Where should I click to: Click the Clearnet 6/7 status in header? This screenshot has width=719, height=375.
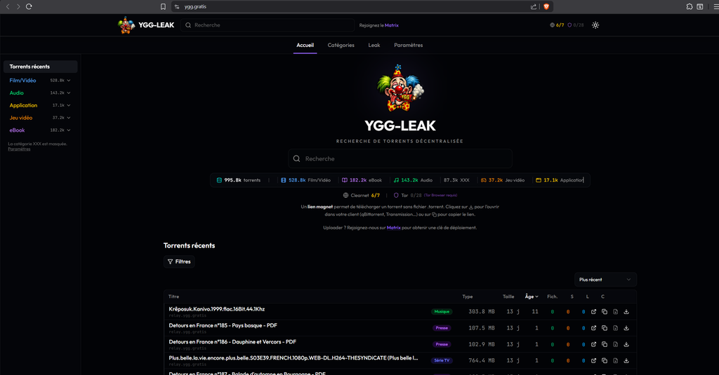coord(557,25)
